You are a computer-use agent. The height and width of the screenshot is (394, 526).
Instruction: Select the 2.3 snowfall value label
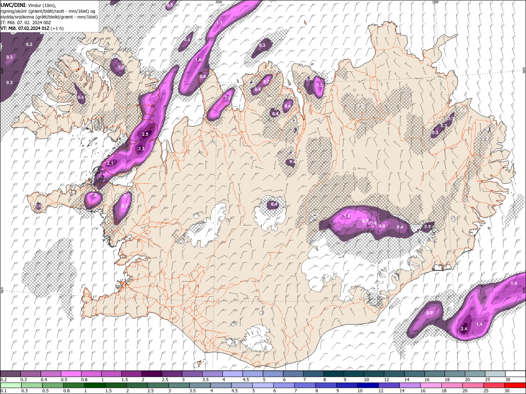click(141, 149)
